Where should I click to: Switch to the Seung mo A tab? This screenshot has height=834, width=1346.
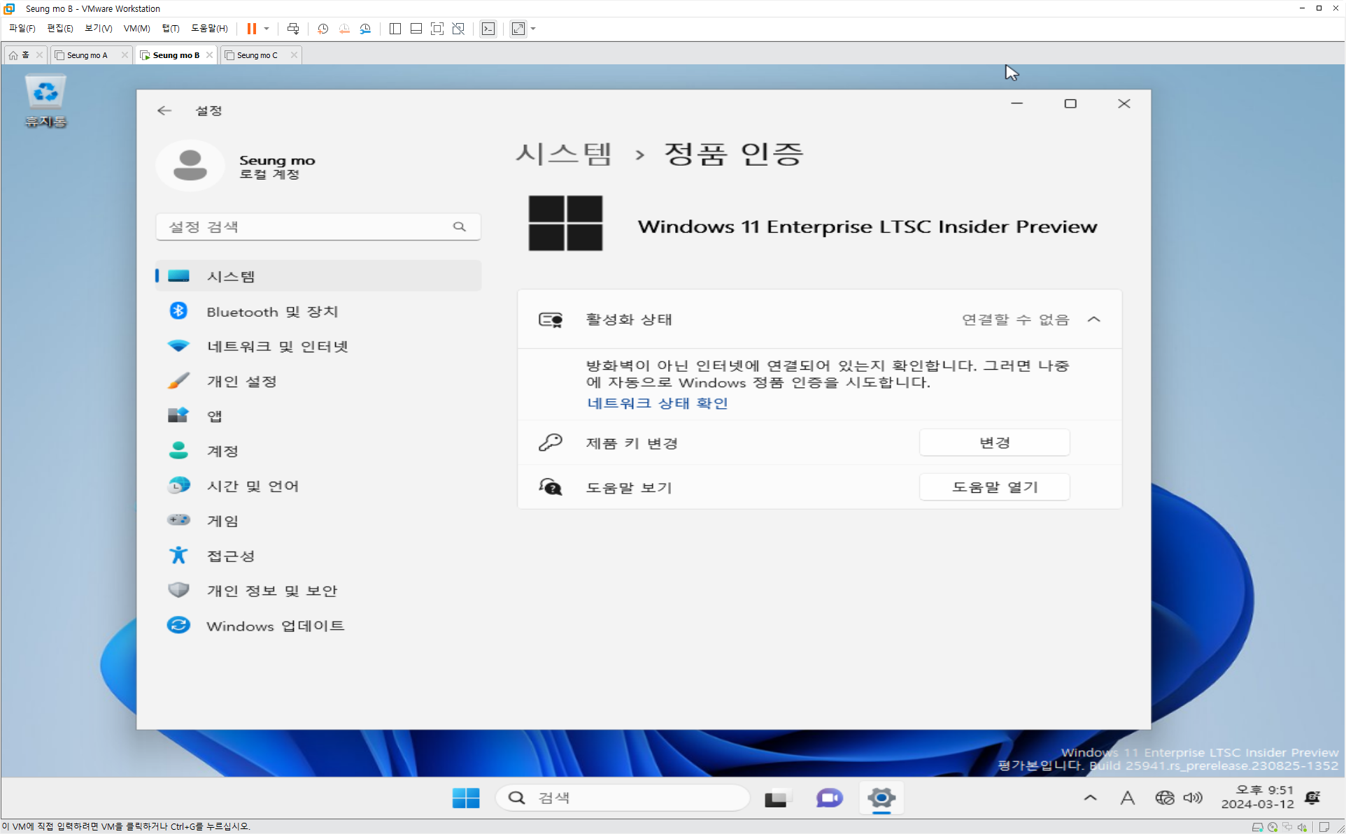pyautogui.click(x=87, y=55)
